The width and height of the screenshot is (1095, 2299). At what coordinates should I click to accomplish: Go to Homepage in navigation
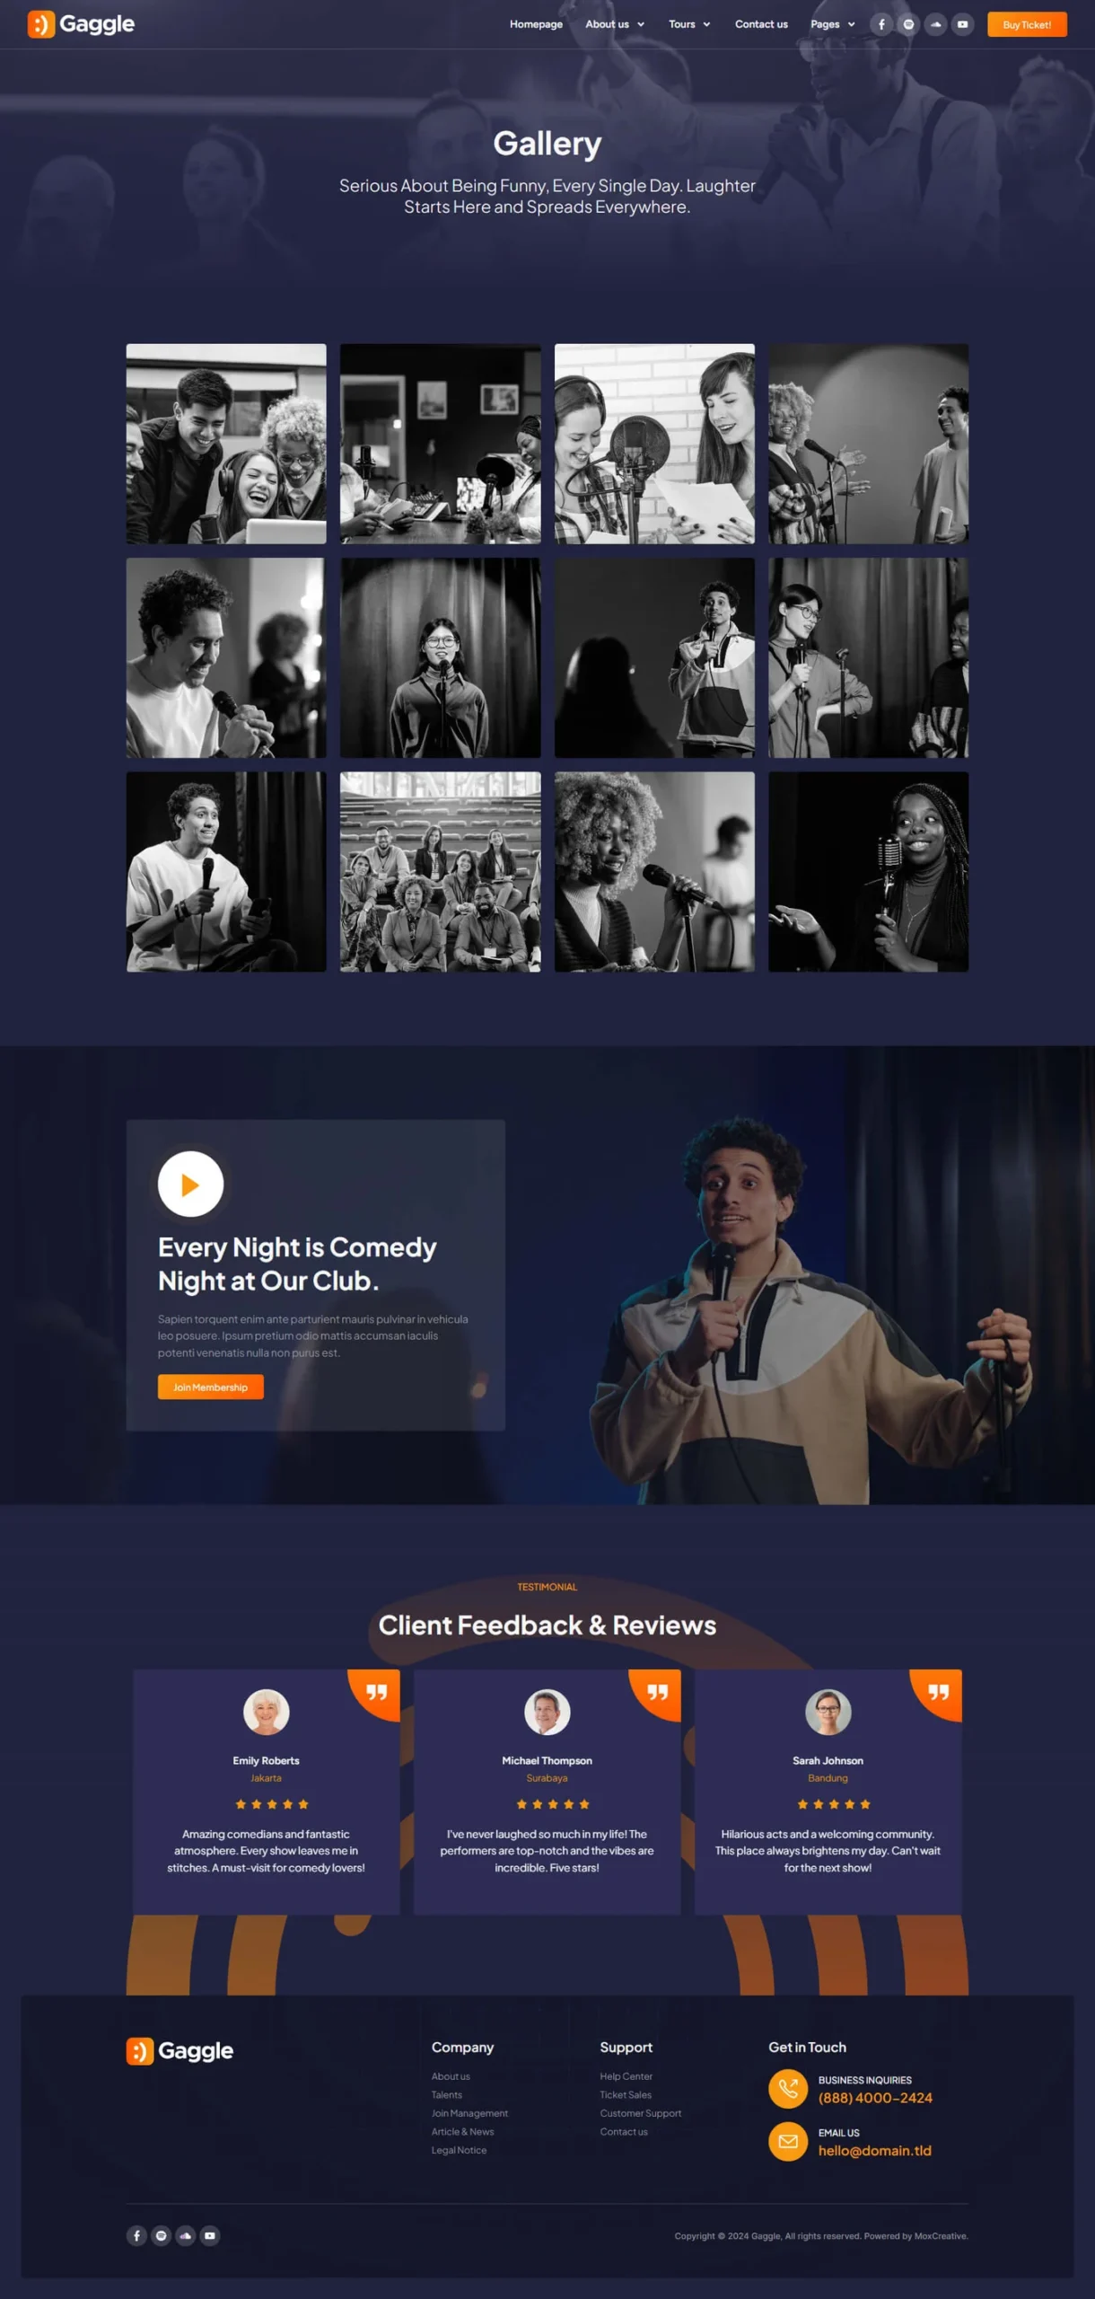coord(536,24)
